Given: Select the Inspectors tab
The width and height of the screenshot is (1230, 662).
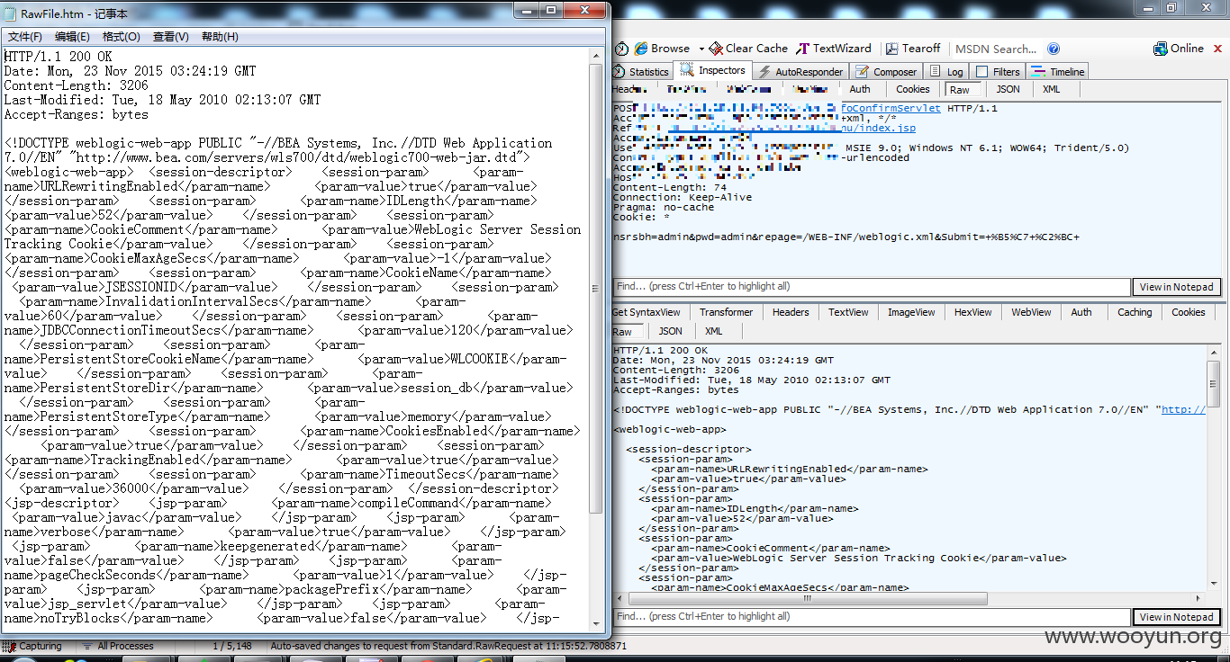Looking at the screenshot, I should pyautogui.click(x=713, y=70).
